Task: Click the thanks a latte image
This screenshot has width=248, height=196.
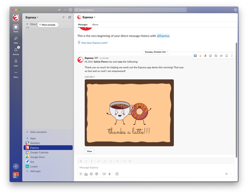Action: point(129,113)
